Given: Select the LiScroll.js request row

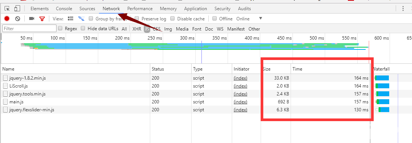Looking at the screenshot, I should coord(206,86).
